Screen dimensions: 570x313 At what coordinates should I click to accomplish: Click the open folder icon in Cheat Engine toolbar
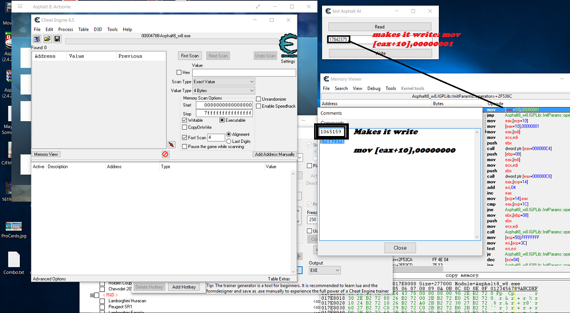[47, 39]
